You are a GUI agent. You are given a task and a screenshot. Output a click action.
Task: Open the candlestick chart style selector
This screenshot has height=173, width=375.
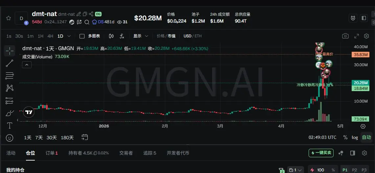pyautogui.click(x=111, y=36)
